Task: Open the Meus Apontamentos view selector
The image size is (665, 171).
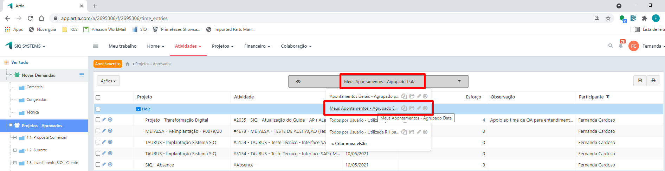Action: [x=379, y=81]
